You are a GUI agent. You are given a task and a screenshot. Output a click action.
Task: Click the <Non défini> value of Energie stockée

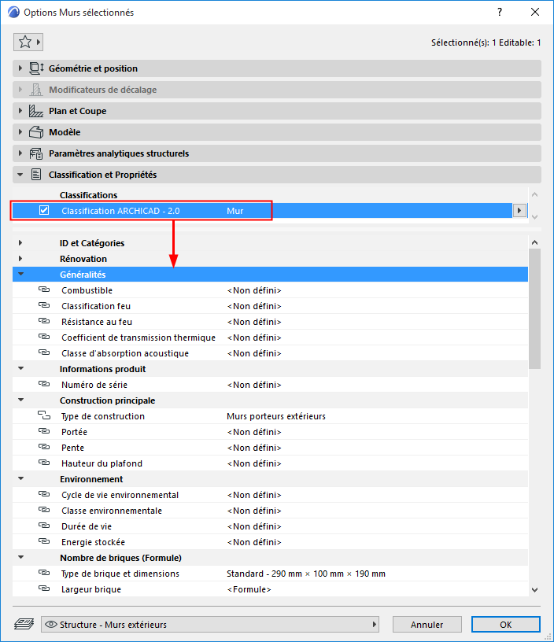tap(254, 542)
